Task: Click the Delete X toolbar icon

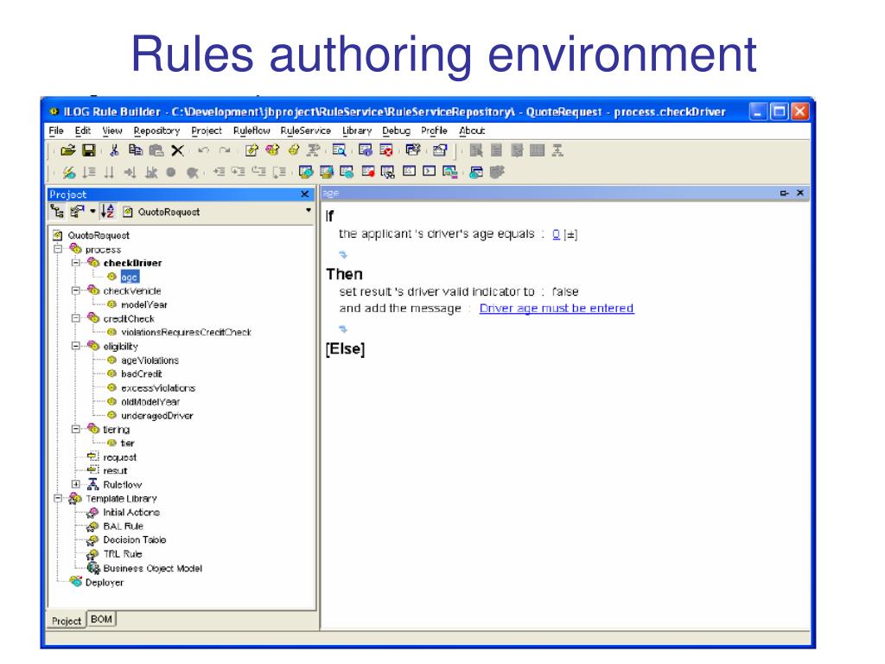Action: point(177,150)
